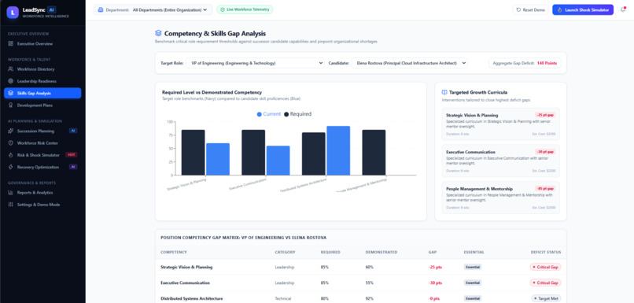The height and width of the screenshot is (303, 634).
Task: Toggle the Current legend item
Action: click(268, 114)
